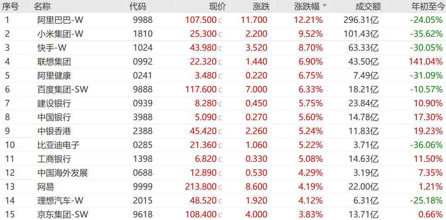446x220 pixels.
Task: Sort by 年初至今 column header
Action: pos(427,7)
